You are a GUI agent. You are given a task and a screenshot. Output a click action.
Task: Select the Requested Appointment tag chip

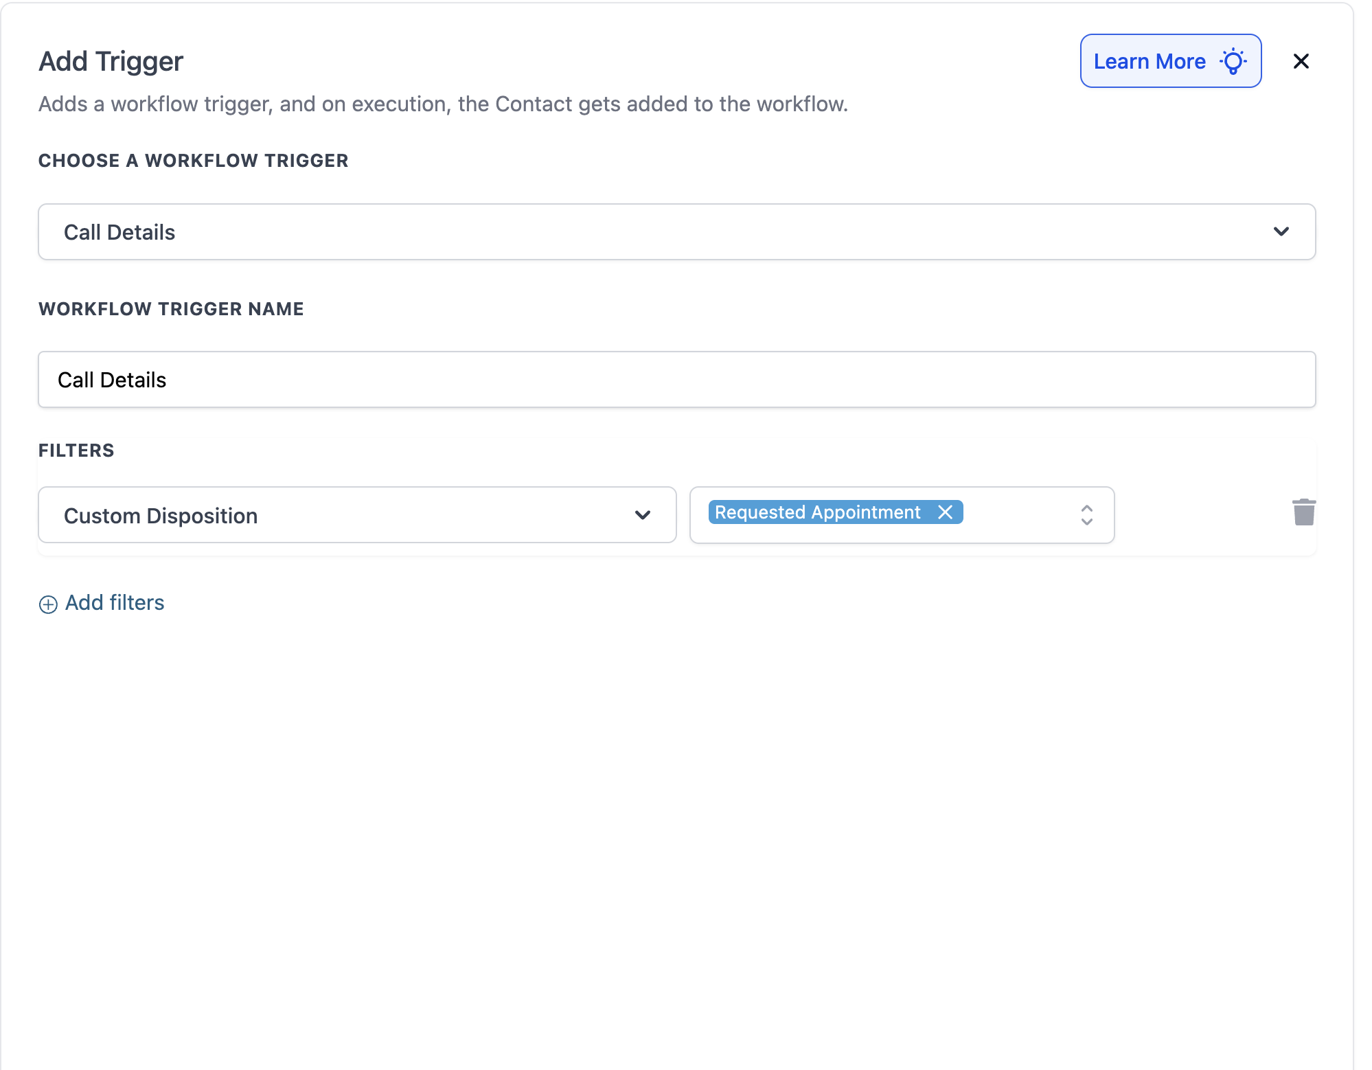point(817,512)
